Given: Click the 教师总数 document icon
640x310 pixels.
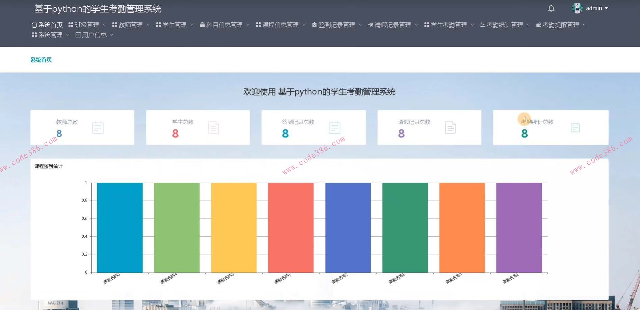Looking at the screenshot, I should [x=98, y=127].
